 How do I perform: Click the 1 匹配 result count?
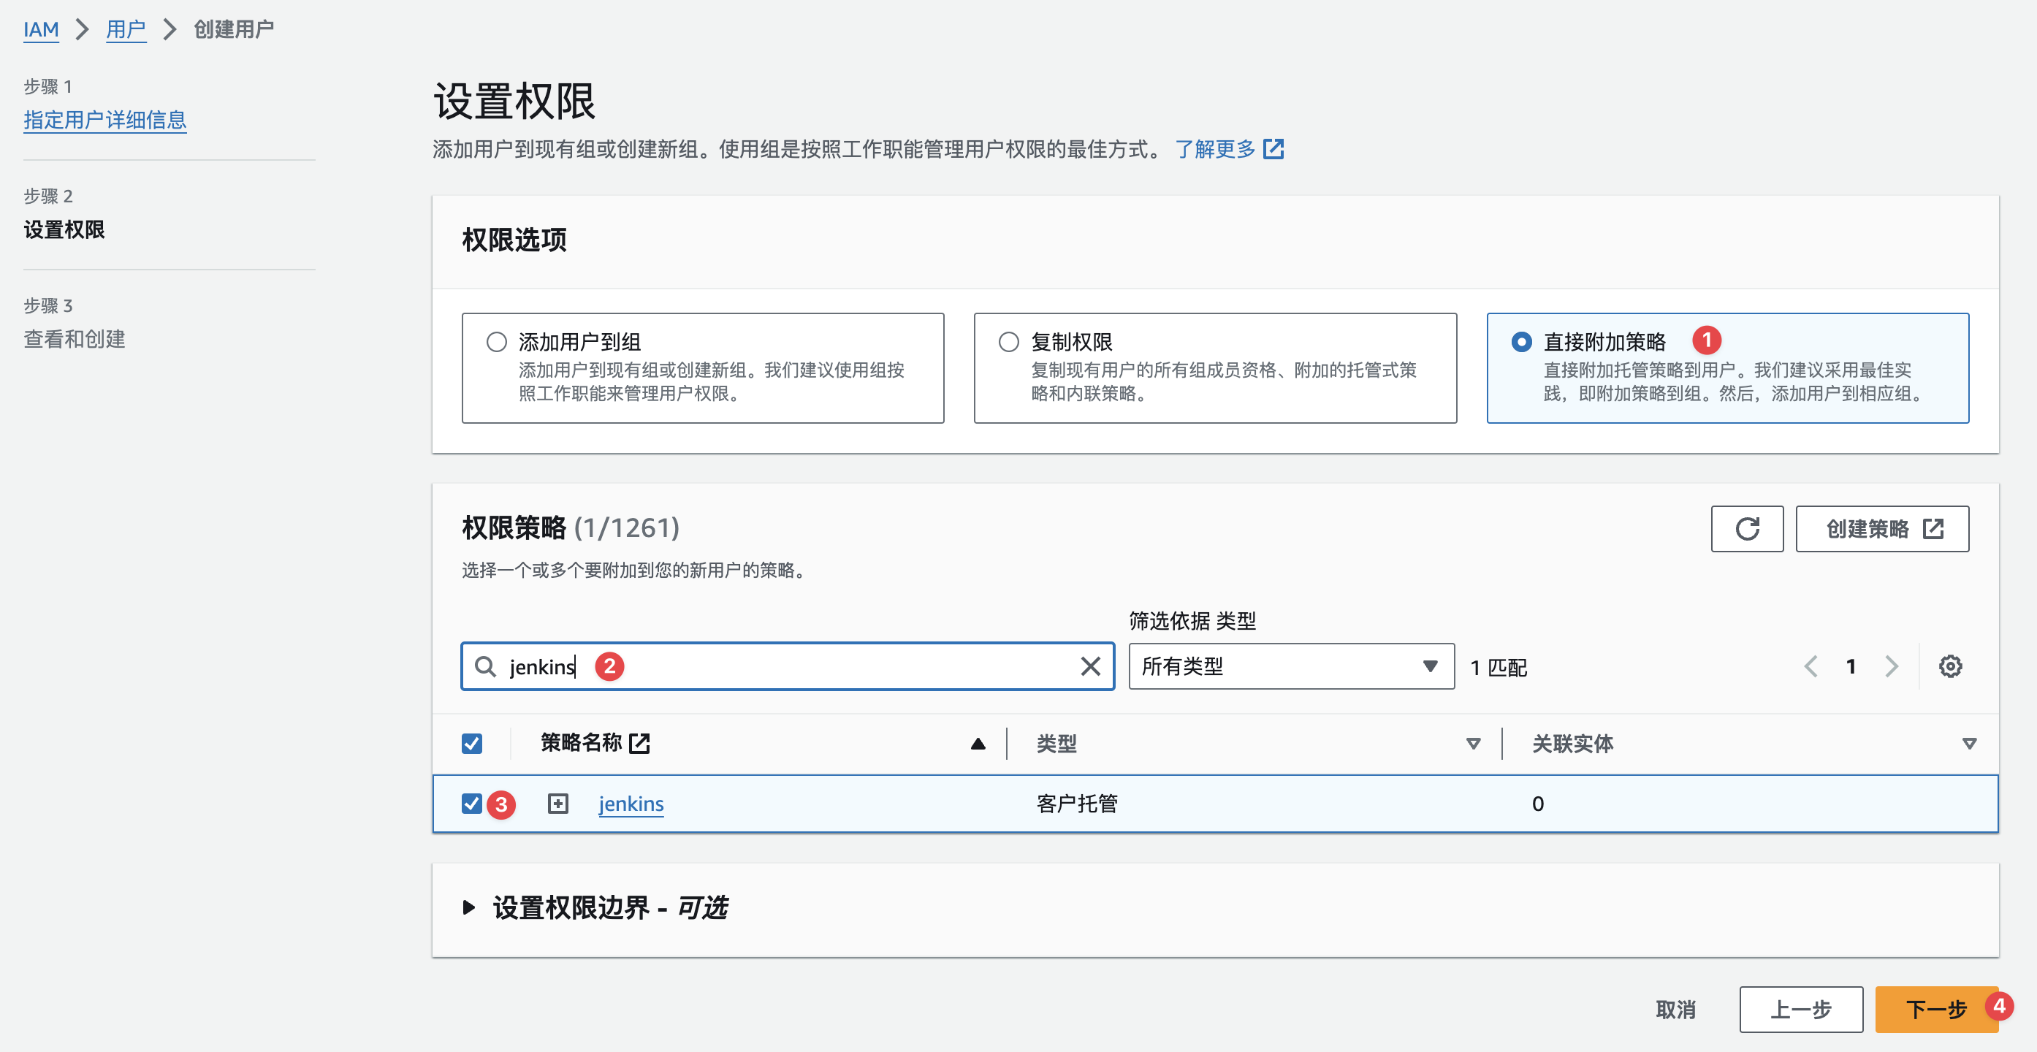tap(1499, 667)
